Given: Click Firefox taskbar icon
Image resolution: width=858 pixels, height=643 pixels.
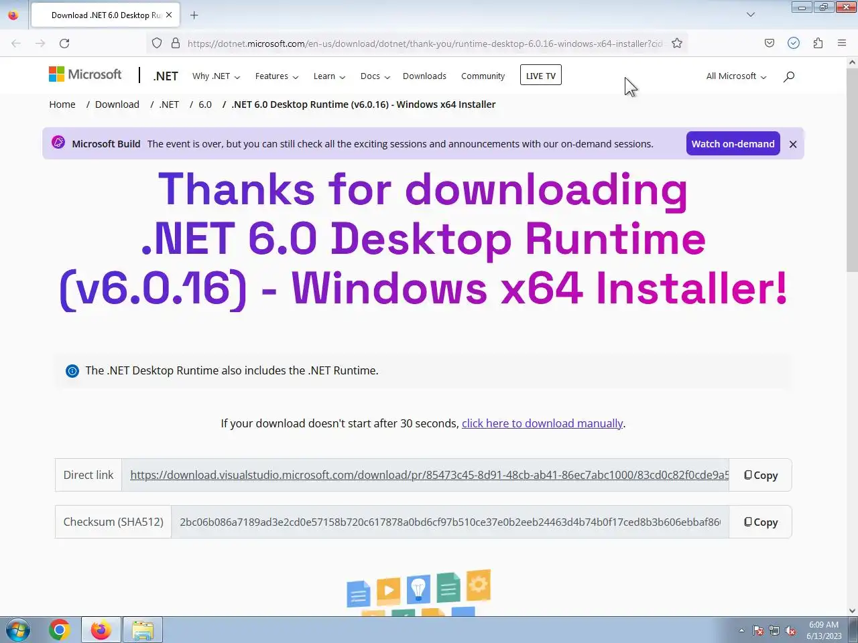Looking at the screenshot, I should [101, 630].
